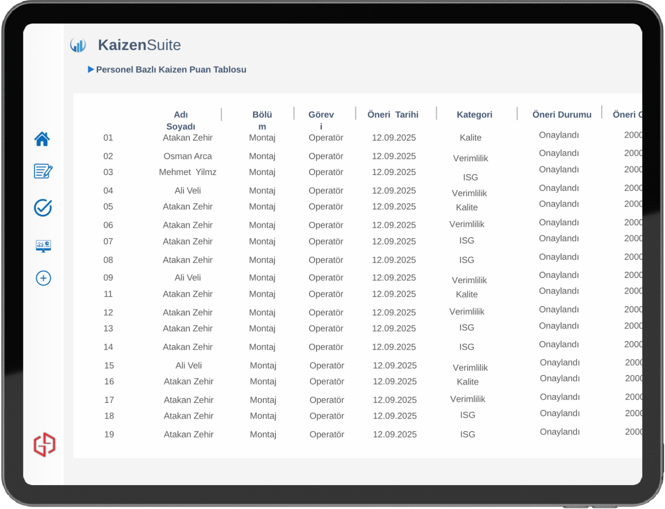Viewport: 665px width, 509px height.
Task: Click the red company logo in sidebar
Action: tap(44, 444)
